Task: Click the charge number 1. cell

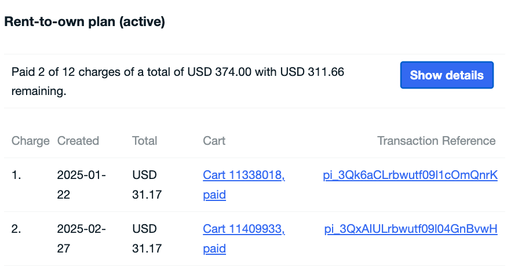Action: click(x=16, y=175)
